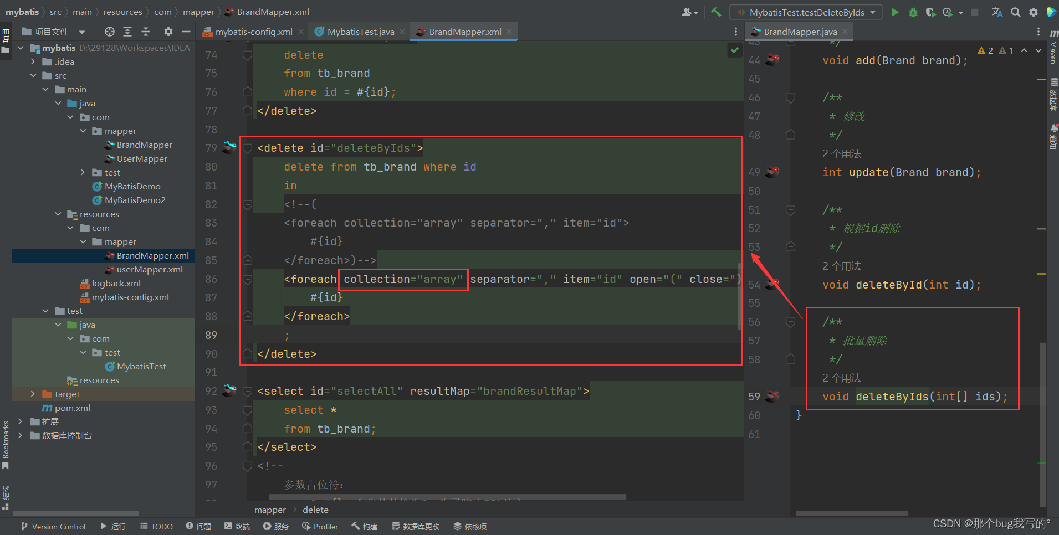Screen dimensions: 1059x535
Task: Open left editor tabs more-options menu
Action: coord(735,32)
